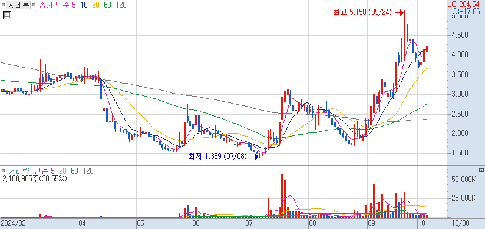Click the 4,000 price axis label
Viewport: 485px width, 229px height.
[459, 55]
